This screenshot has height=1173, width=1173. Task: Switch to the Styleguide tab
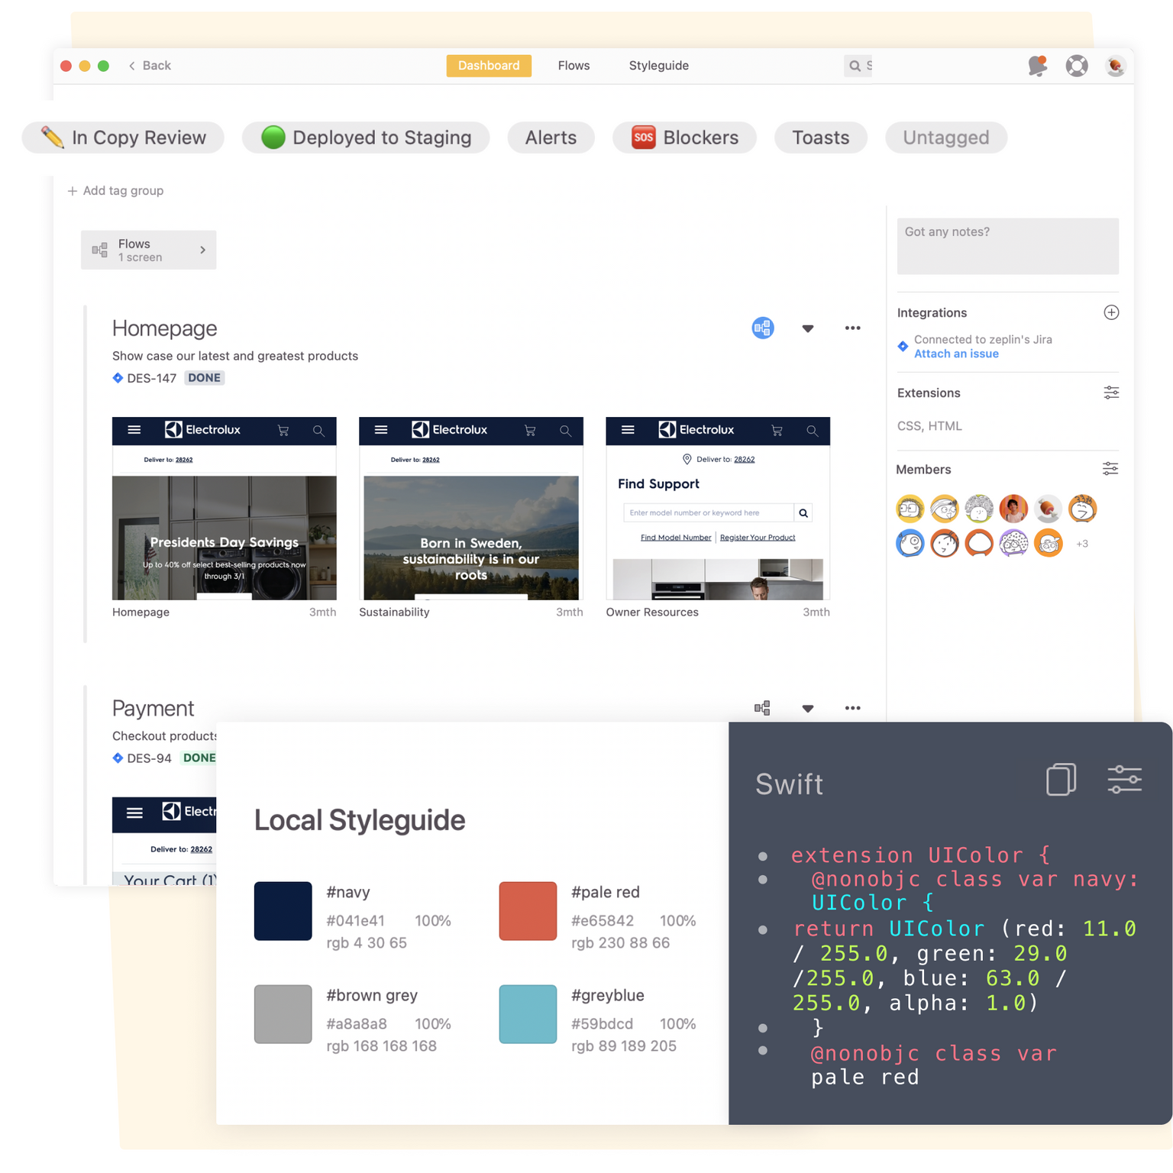tap(658, 66)
